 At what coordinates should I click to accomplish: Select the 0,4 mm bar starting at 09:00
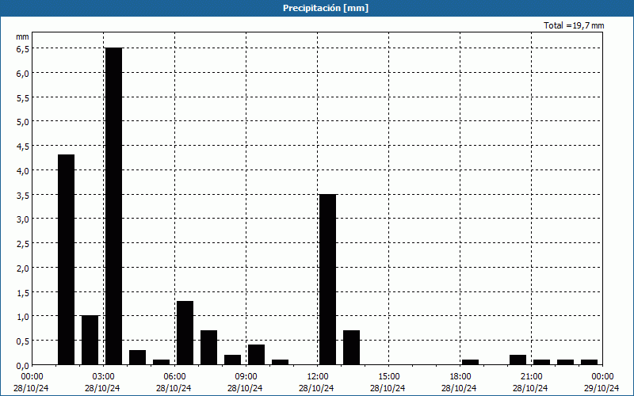(x=256, y=355)
